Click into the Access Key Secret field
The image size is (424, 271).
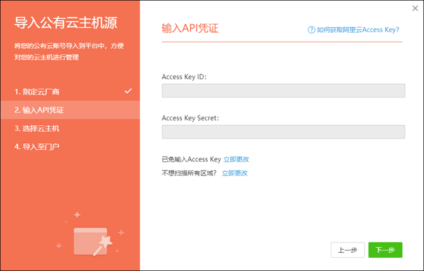click(x=283, y=132)
